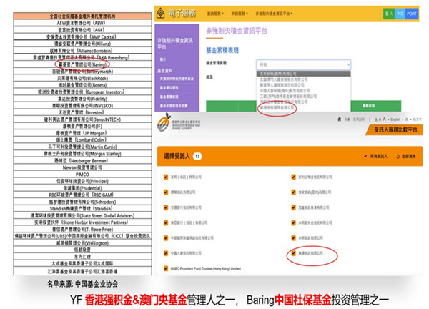Open 基金累積表現 sidebar item
429x309 pixels.
pos(169,97)
